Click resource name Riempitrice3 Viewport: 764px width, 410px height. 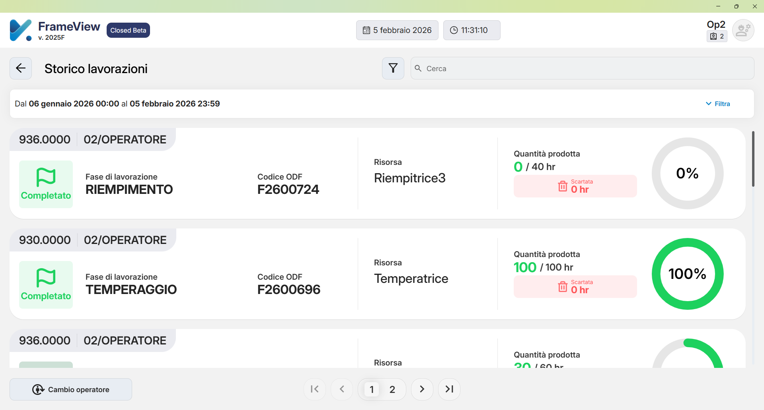coord(410,178)
